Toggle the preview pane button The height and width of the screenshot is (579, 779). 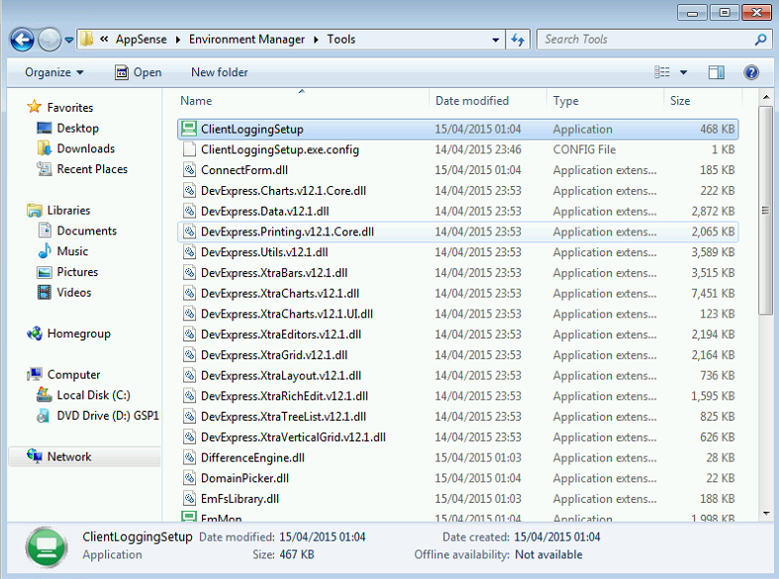pos(716,72)
